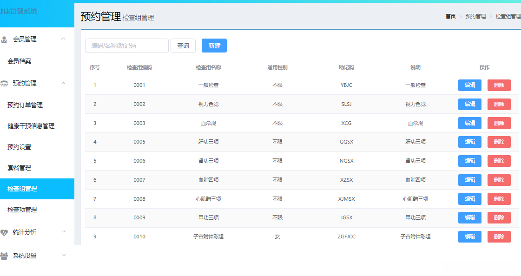Click mnemonic code YBJC
521x276 pixels.
346,85
